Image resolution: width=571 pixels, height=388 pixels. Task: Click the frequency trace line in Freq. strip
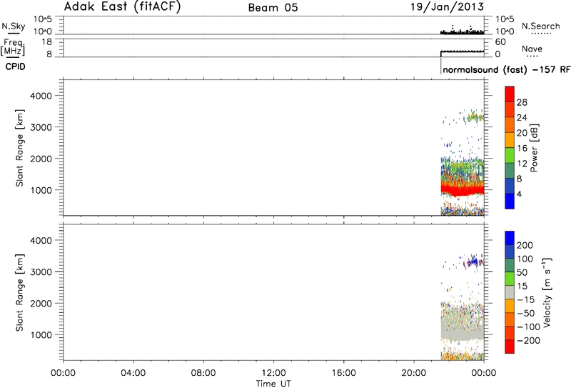pos(462,51)
